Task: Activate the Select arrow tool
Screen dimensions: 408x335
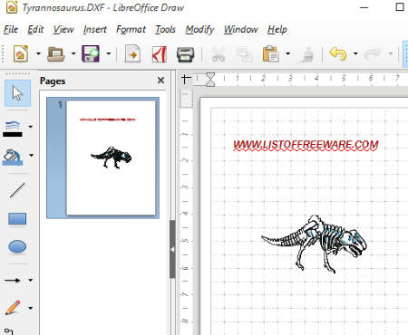Action: tap(17, 93)
